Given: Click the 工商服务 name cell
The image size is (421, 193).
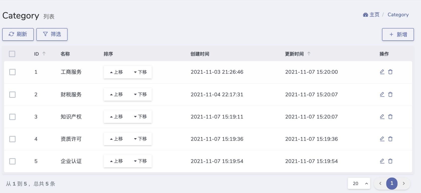Looking at the screenshot, I should pos(71,72).
